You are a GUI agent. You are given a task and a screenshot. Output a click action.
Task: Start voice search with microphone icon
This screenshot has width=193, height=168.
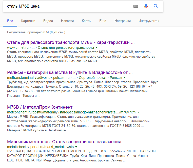[146, 6]
